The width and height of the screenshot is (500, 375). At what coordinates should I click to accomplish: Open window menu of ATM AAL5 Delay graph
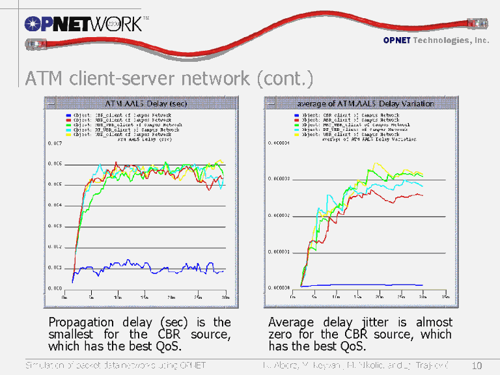click(51, 104)
